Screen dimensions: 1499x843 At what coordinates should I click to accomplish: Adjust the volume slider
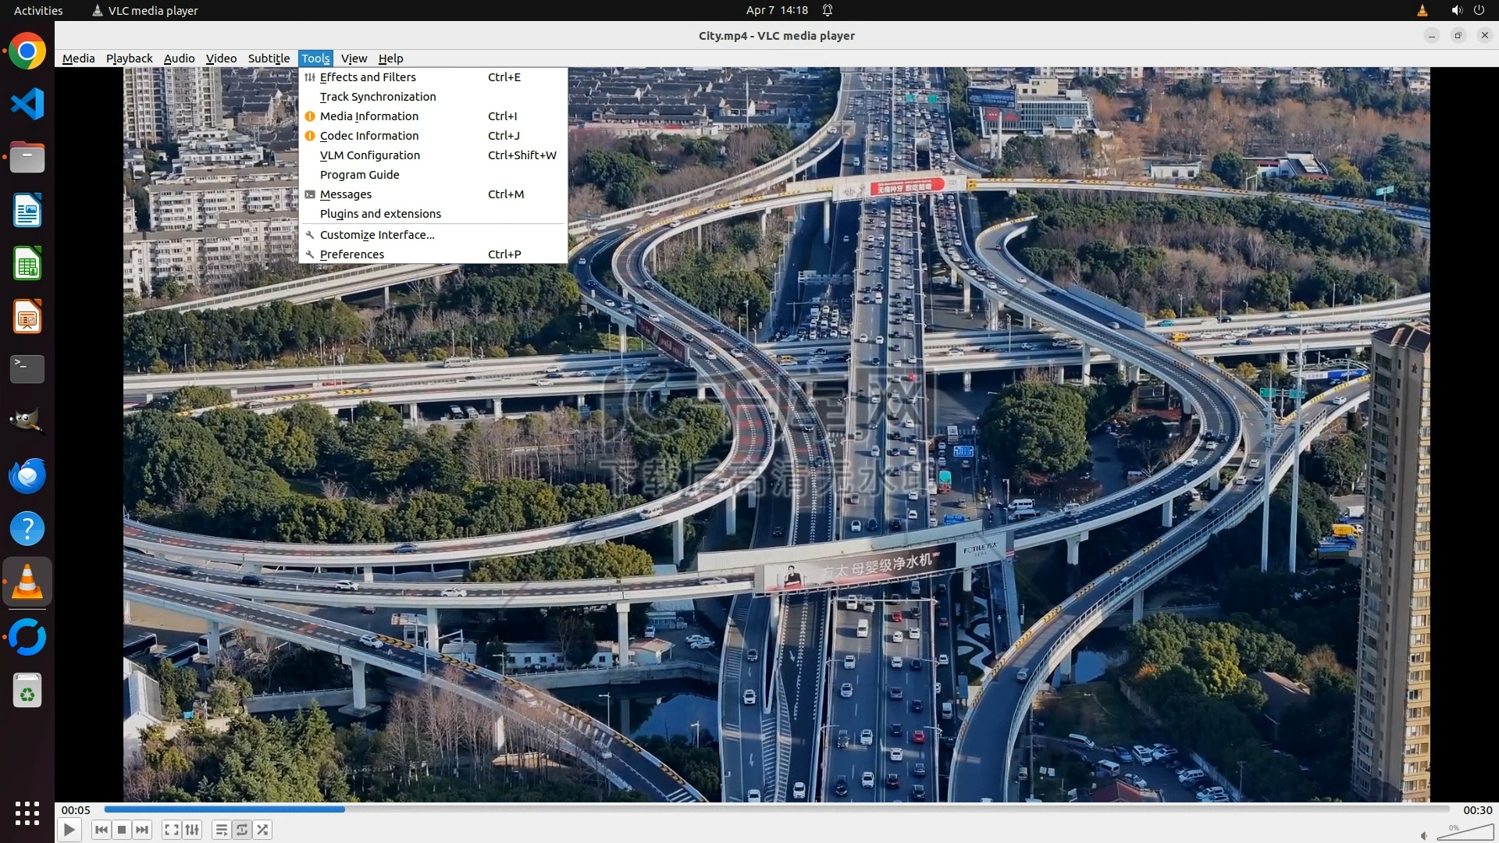pos(1465,833)
